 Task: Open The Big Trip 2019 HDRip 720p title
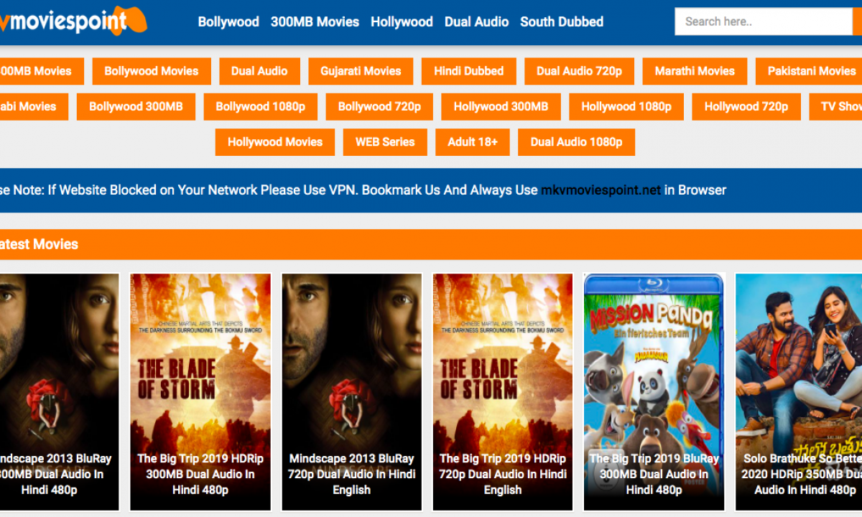point(502,474)
